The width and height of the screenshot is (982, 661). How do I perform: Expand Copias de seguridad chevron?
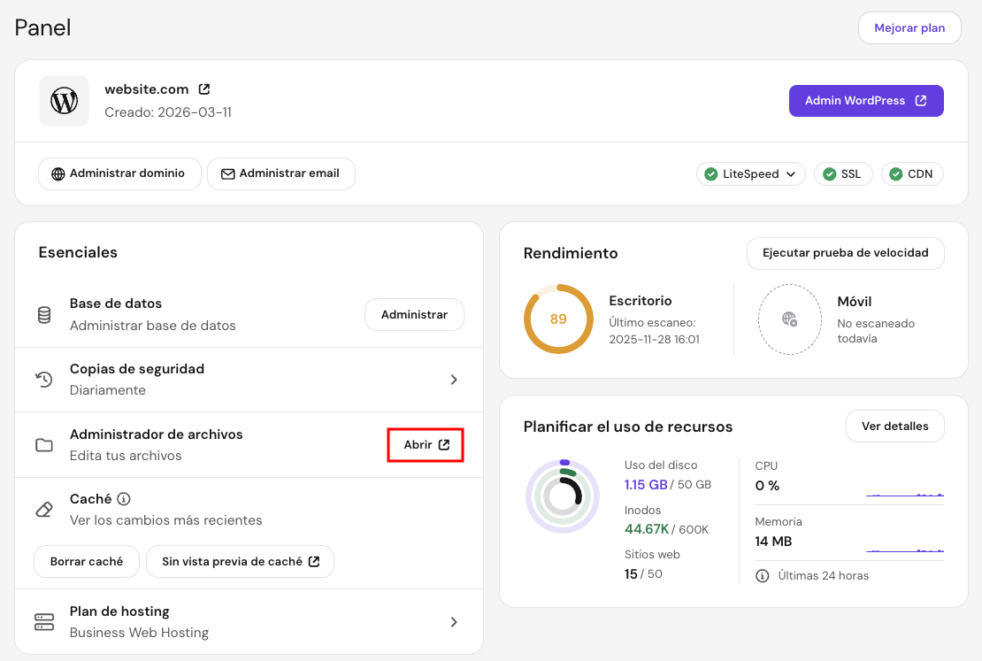click(x=454, y=380)
